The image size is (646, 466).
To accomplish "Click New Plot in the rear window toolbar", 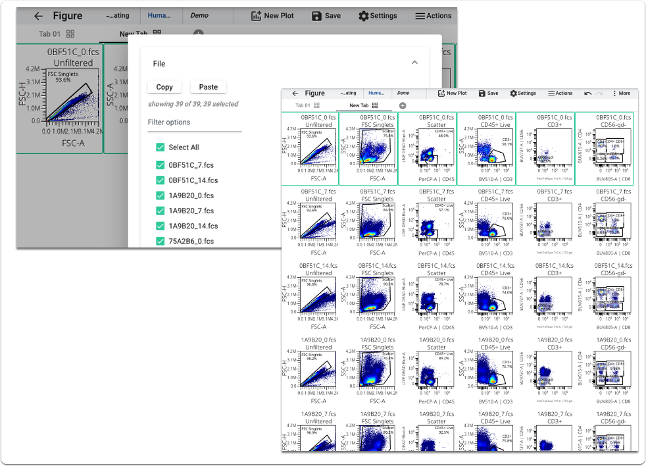I will click(x=273, y=16).
